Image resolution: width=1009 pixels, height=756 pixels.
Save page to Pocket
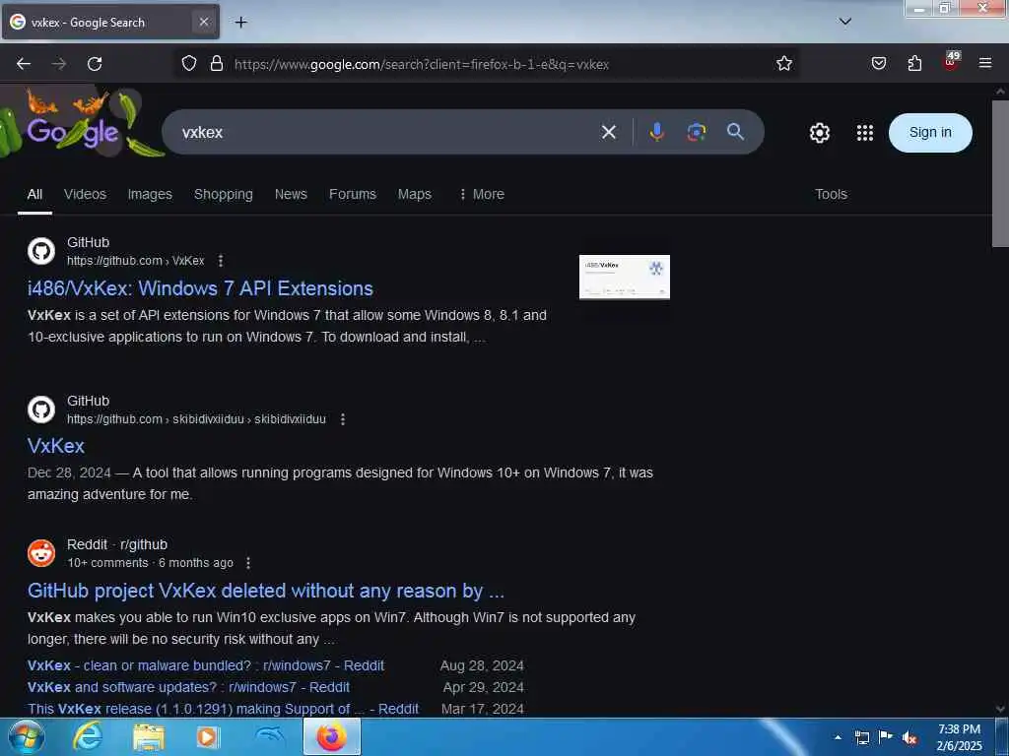click(x=878, y=64)
